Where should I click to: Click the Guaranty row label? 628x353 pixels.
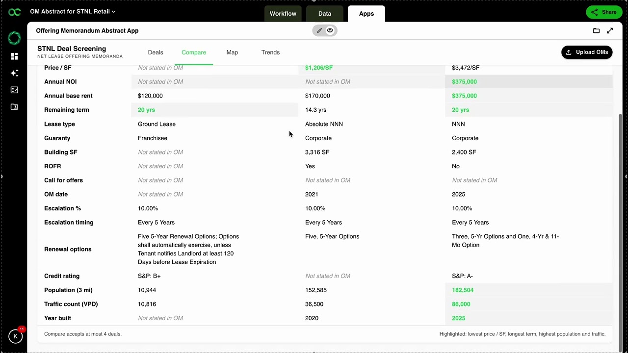(57, 138)
